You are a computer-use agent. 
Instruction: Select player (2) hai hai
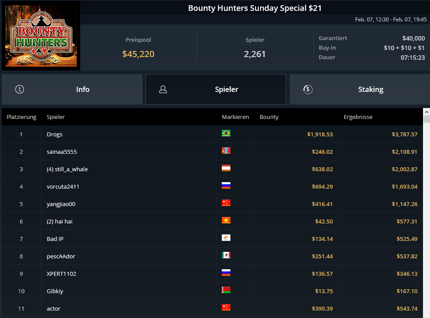60,221
